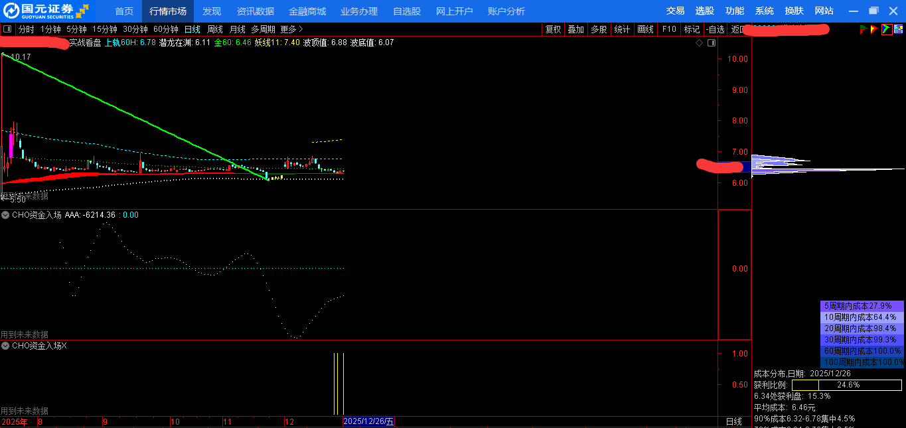906x428 pixels.
Task: Open the 首页 tab
Action: point(124,11)
